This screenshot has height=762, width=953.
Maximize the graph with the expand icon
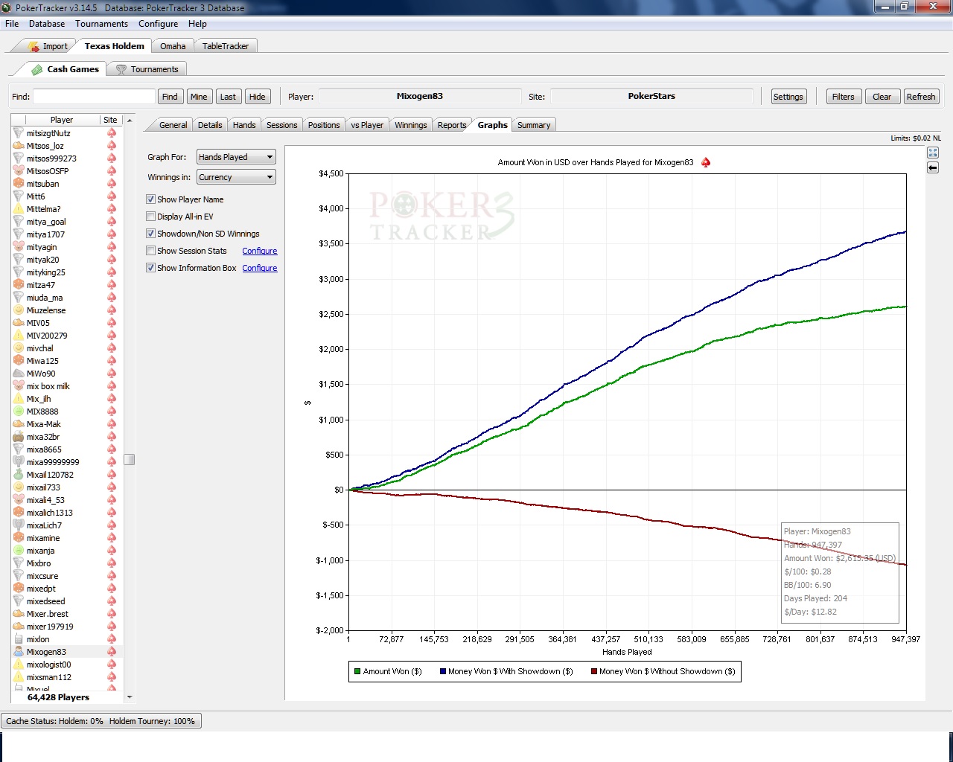point(932,153)
